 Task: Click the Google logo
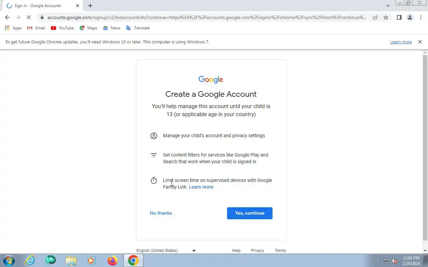coord(211,79)
